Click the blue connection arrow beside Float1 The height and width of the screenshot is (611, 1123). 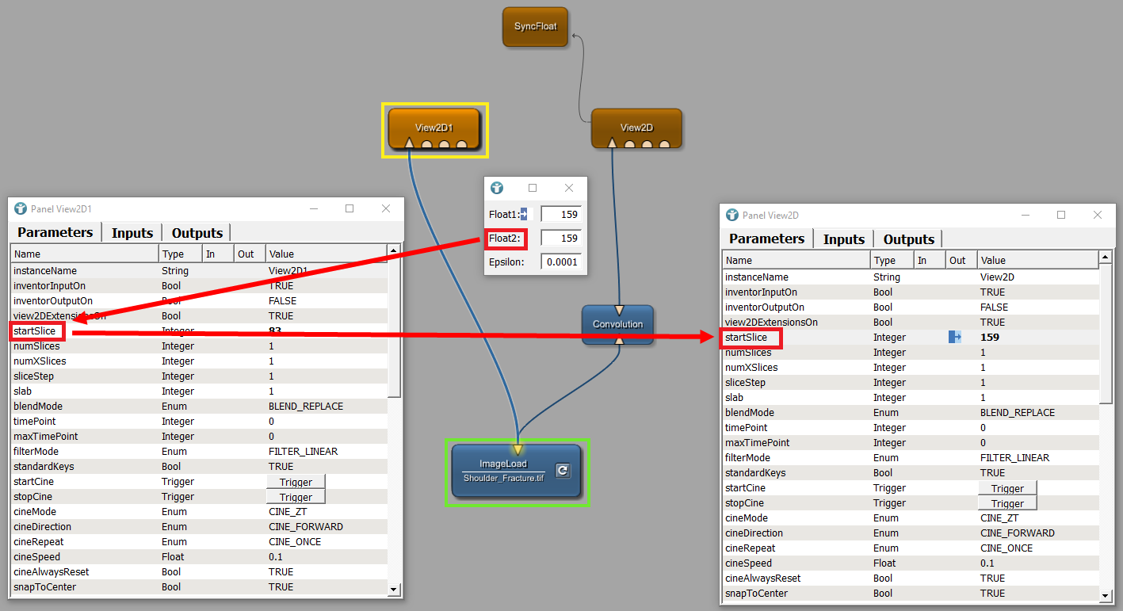[x=524, y=215]
